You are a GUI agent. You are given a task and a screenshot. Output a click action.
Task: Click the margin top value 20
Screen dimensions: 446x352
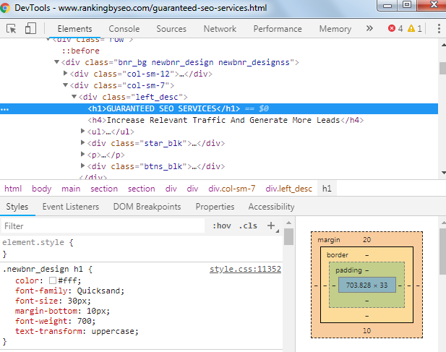tap(366, 240)
